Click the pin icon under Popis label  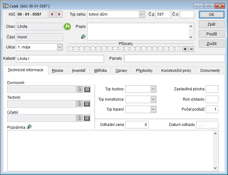tap(83, 37)
